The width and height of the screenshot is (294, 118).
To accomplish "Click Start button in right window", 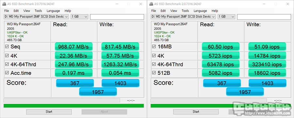I will click(196, 111).
